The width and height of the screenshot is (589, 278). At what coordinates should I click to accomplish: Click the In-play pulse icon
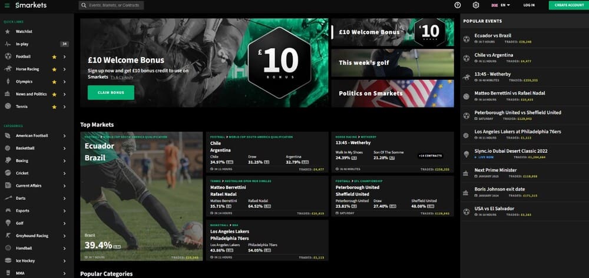pyautogui.click(x=8, y=44)
